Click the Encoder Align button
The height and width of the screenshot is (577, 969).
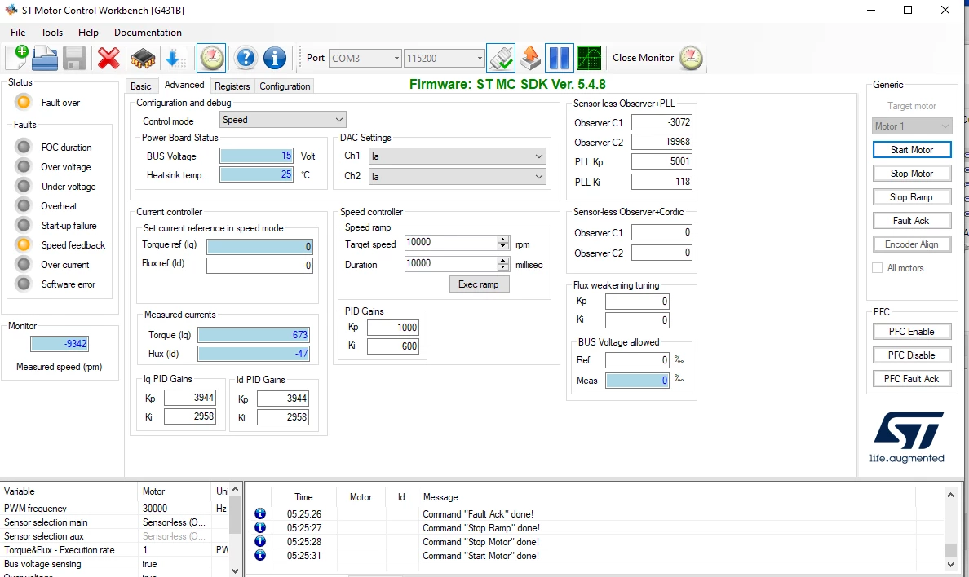[x=912, y=244]
